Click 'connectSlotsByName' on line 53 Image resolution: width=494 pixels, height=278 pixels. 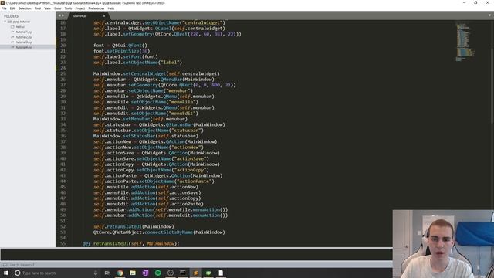tap(169, 232)
